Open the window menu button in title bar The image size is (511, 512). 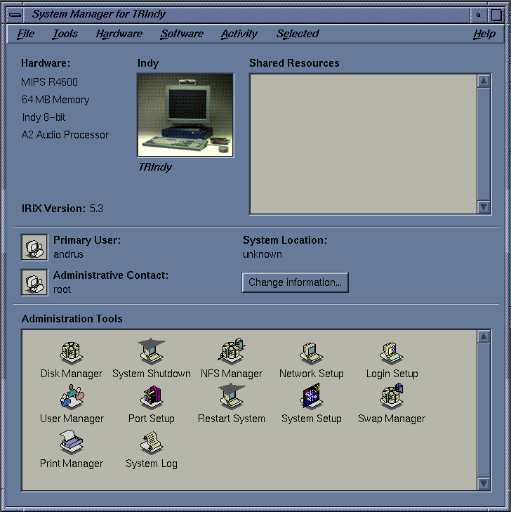click(x=15, y=15)
